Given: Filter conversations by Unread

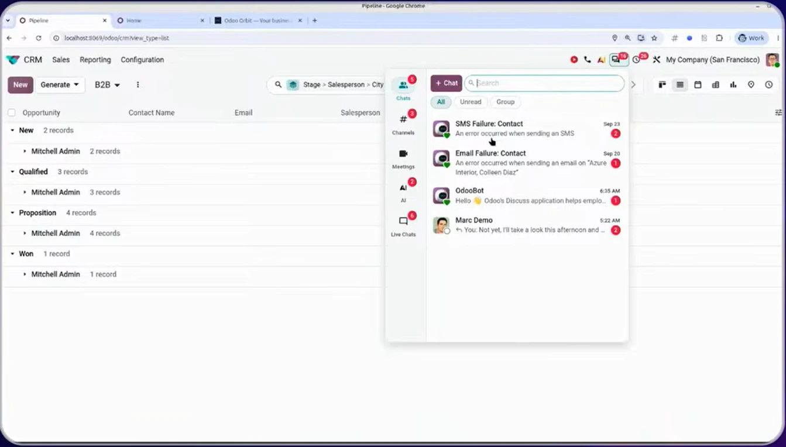Looking at the screenshot, I should click(471, 102).
